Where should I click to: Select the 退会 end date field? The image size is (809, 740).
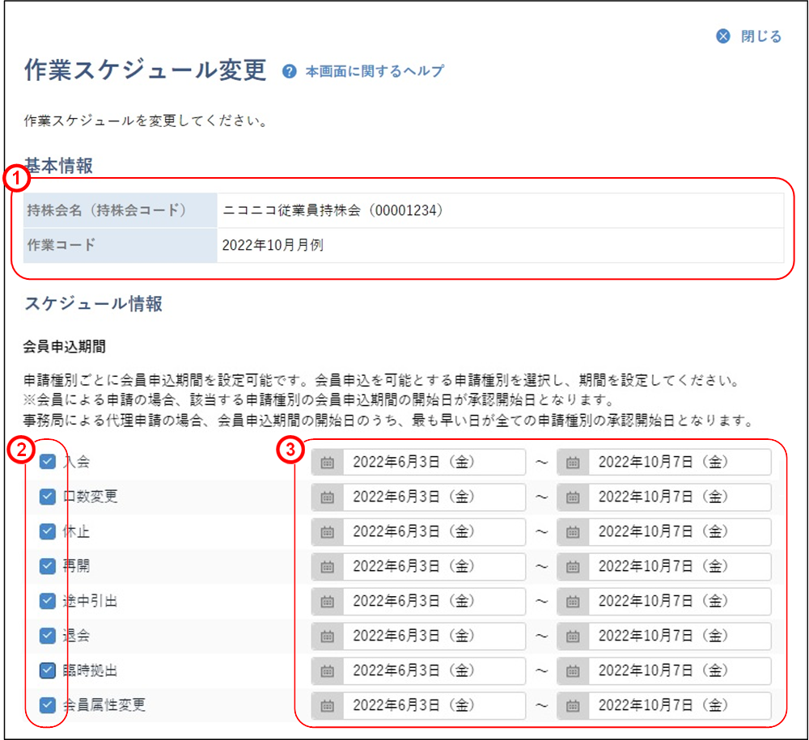click(x=678, y=636)
